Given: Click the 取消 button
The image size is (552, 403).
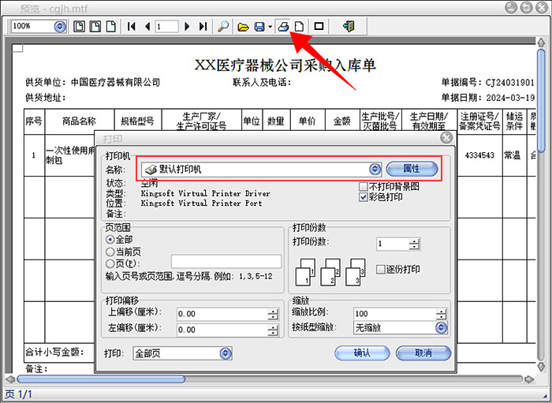Looking at the screenshot, I should coord(423,353).
